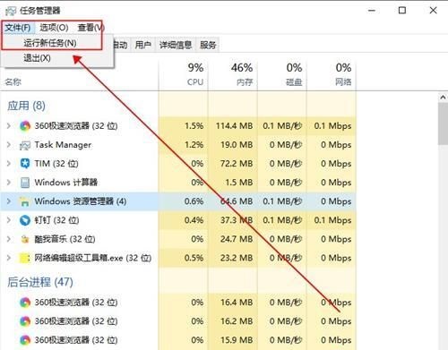
Task: Click icon of 16.2 MB 360极速浏览器 background process
Action: 25,321
